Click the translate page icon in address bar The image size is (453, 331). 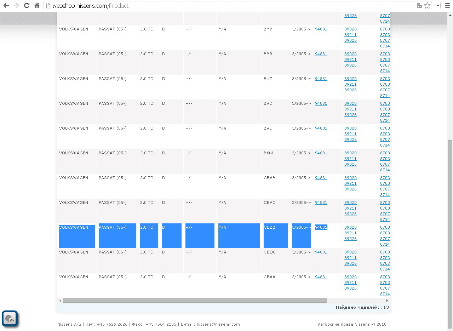419,6
